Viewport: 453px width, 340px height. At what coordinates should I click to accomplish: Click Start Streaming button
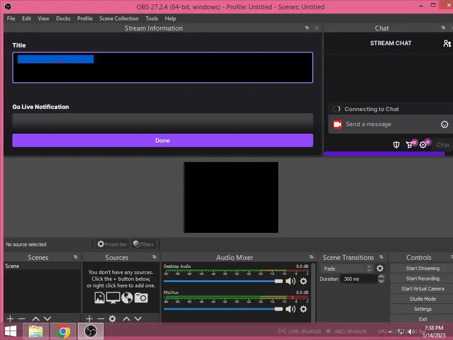422,268
